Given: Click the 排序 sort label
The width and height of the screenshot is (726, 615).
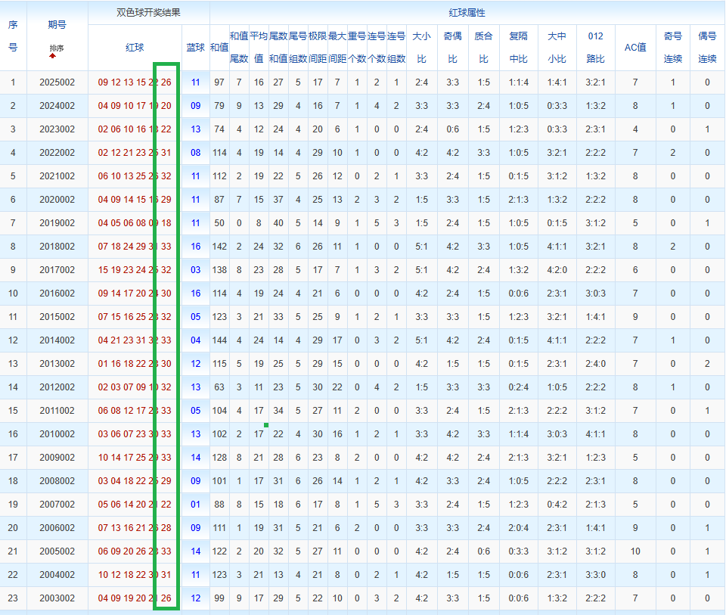Looking at the screenshot, I should 57,48.
